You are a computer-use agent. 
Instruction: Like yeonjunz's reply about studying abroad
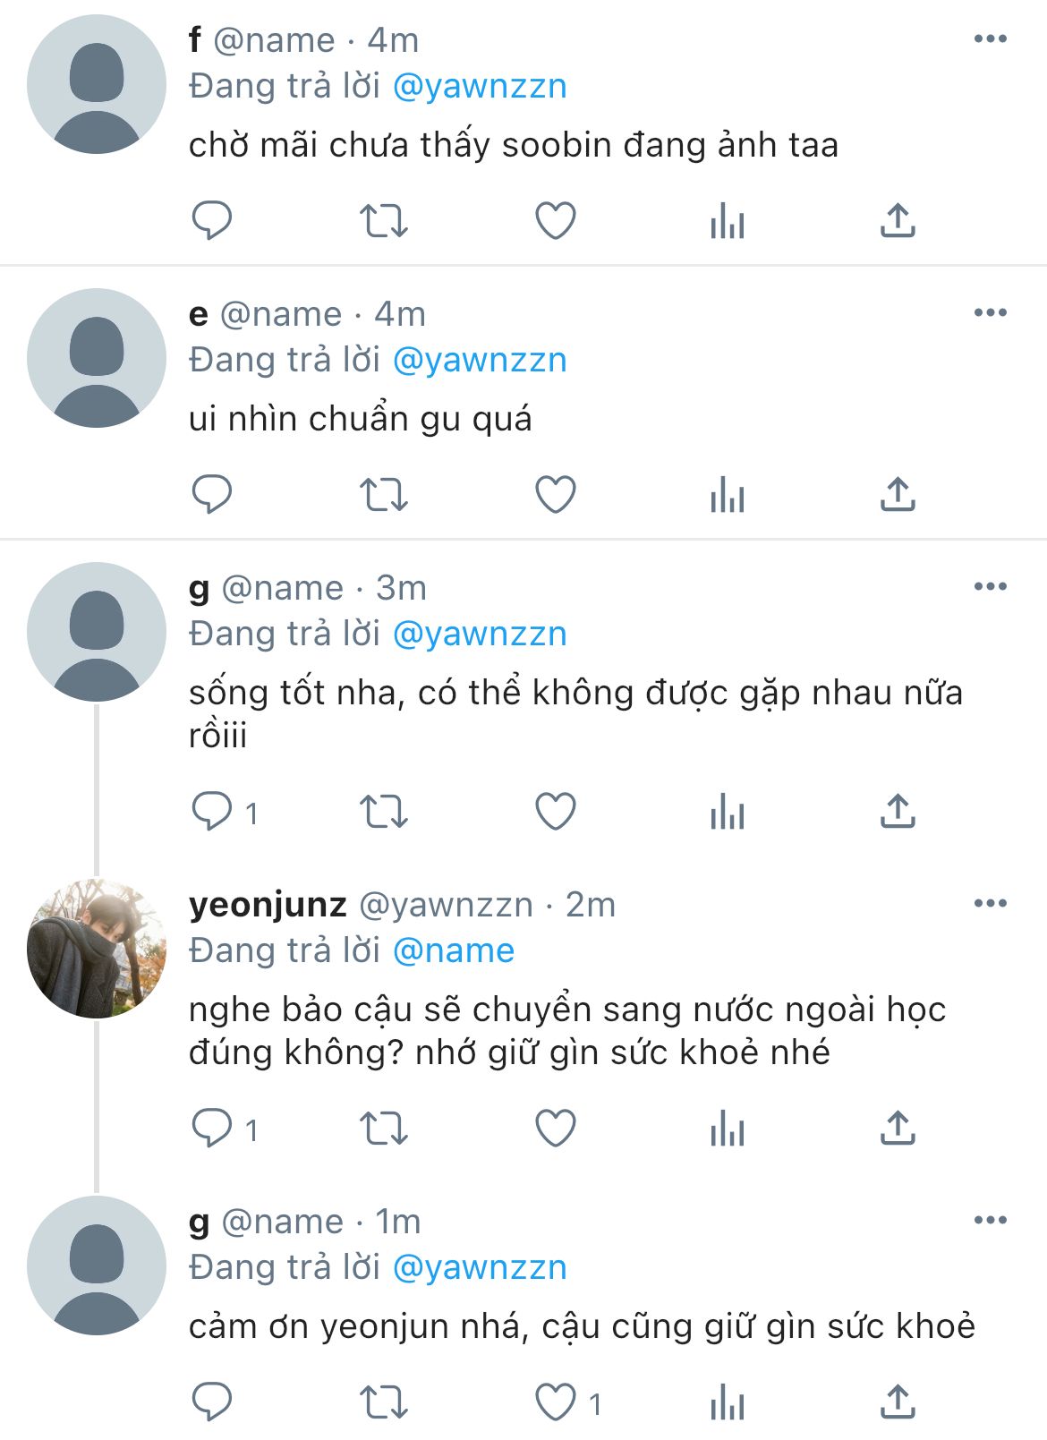click(x=555, y=1128)
